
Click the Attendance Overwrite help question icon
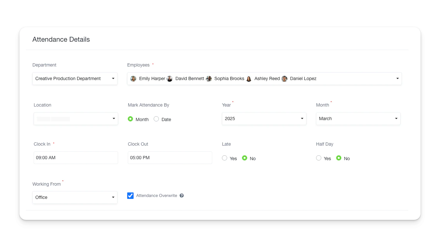[182, 196]
